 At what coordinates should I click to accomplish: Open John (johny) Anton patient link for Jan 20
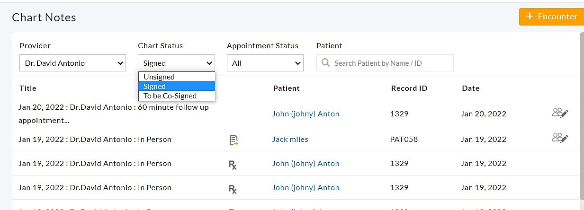tap(305, 114)
